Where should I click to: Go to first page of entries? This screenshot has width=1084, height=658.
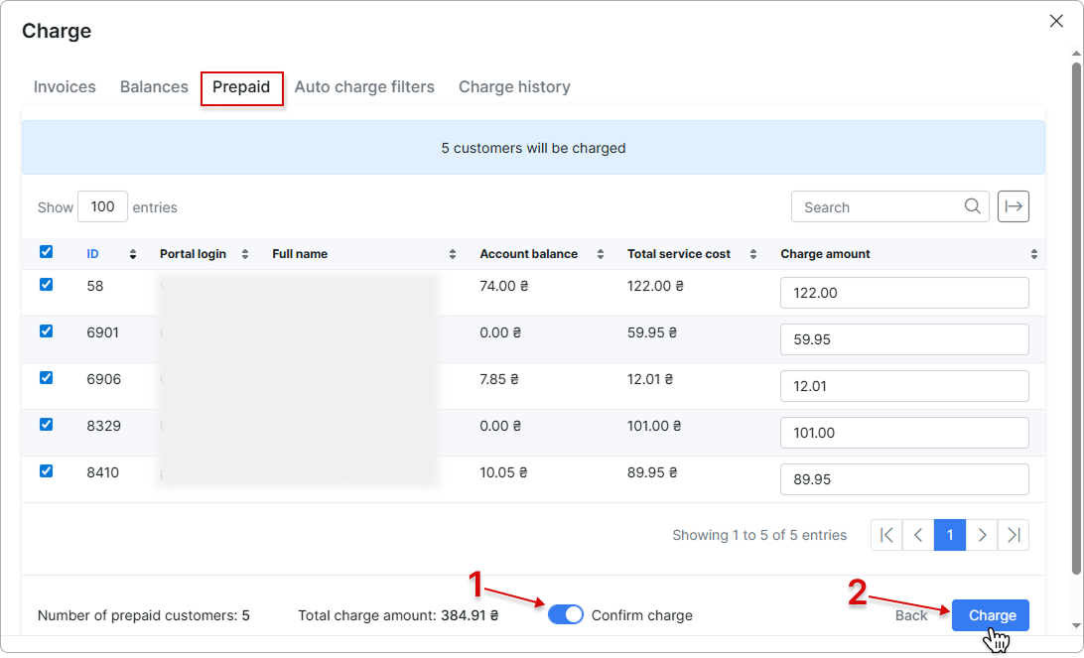886,535
